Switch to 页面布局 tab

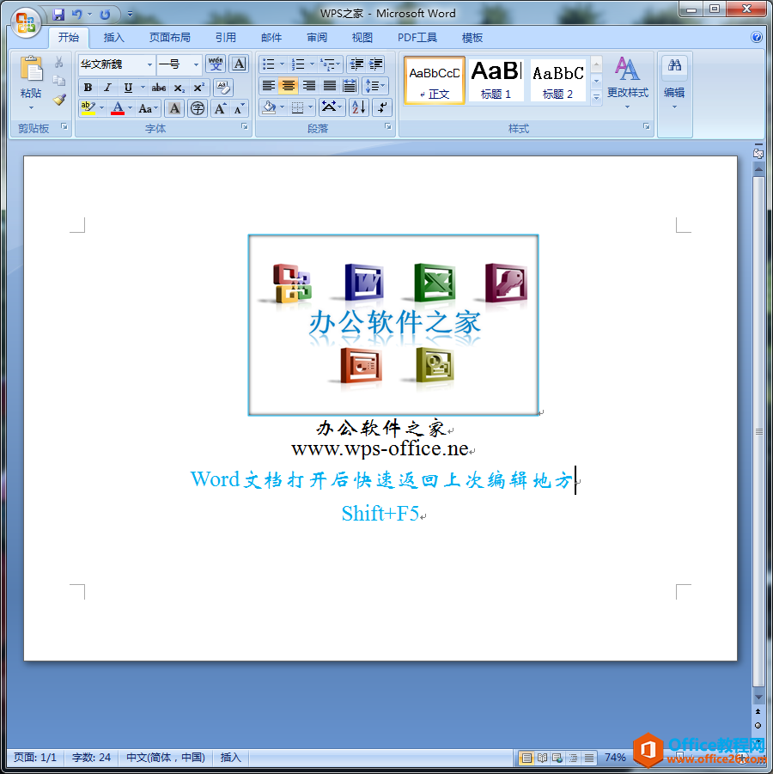[170, 38]
